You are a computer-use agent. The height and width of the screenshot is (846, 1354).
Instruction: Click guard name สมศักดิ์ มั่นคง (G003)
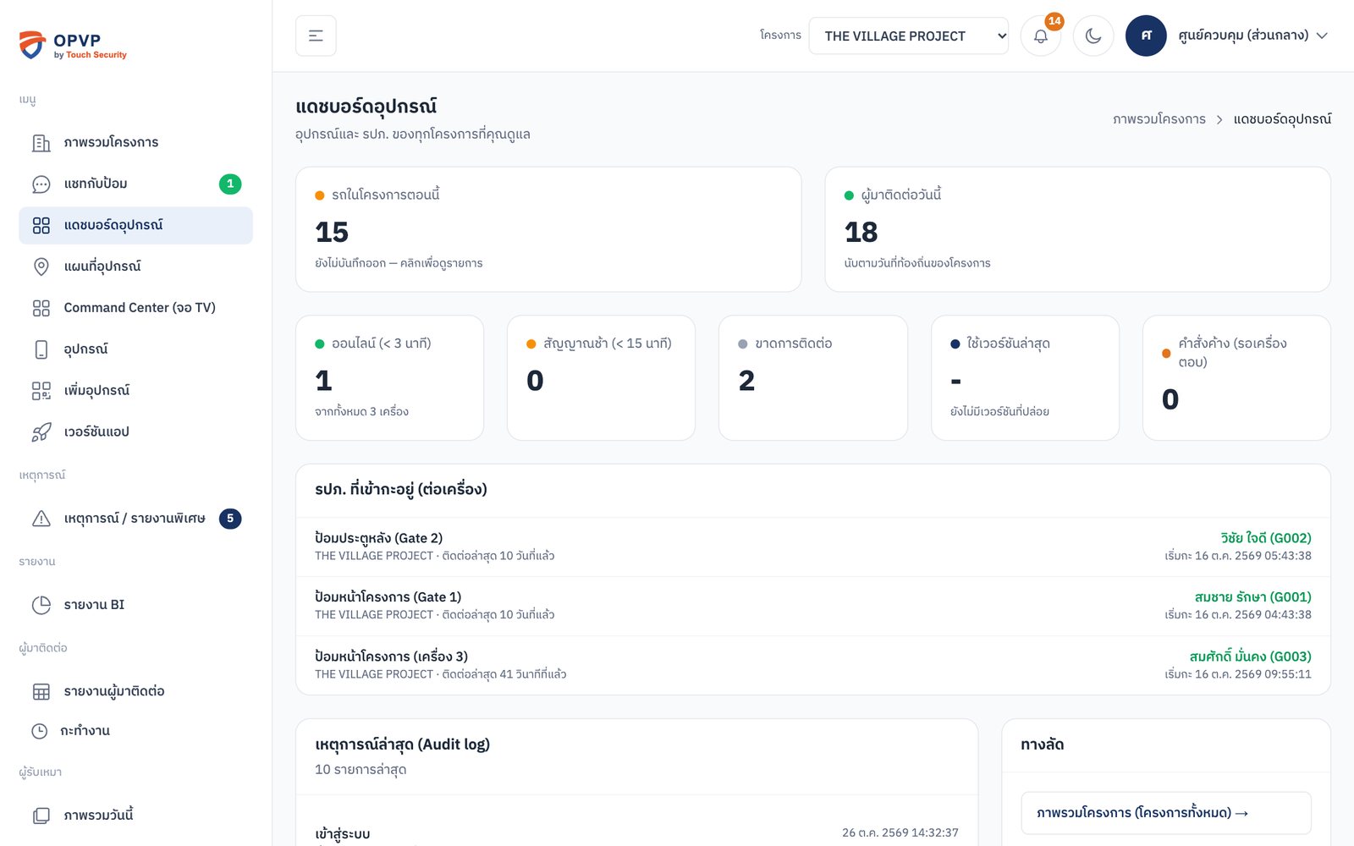(x=1250, y=656)
